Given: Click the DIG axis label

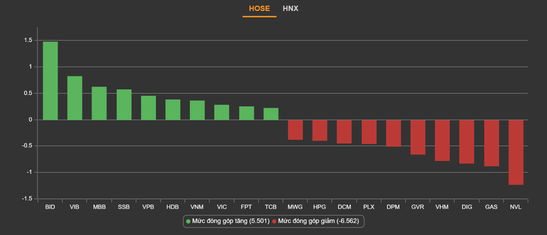Looking at the screenshot, I should 467,207.
